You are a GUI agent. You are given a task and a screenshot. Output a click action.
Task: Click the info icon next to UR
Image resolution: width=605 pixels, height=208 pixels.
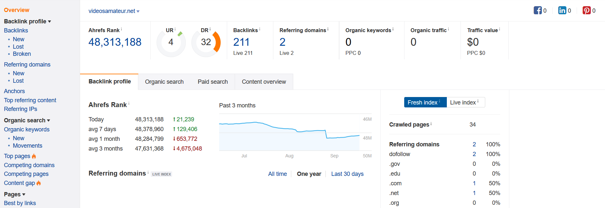click(175, 29)
